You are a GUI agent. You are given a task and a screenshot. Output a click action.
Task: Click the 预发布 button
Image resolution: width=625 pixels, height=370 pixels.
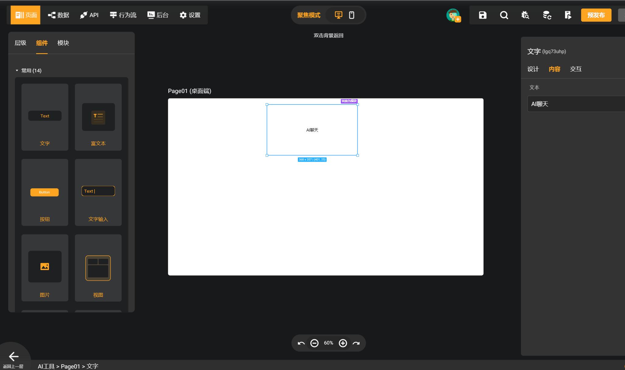tap(596, 15)
